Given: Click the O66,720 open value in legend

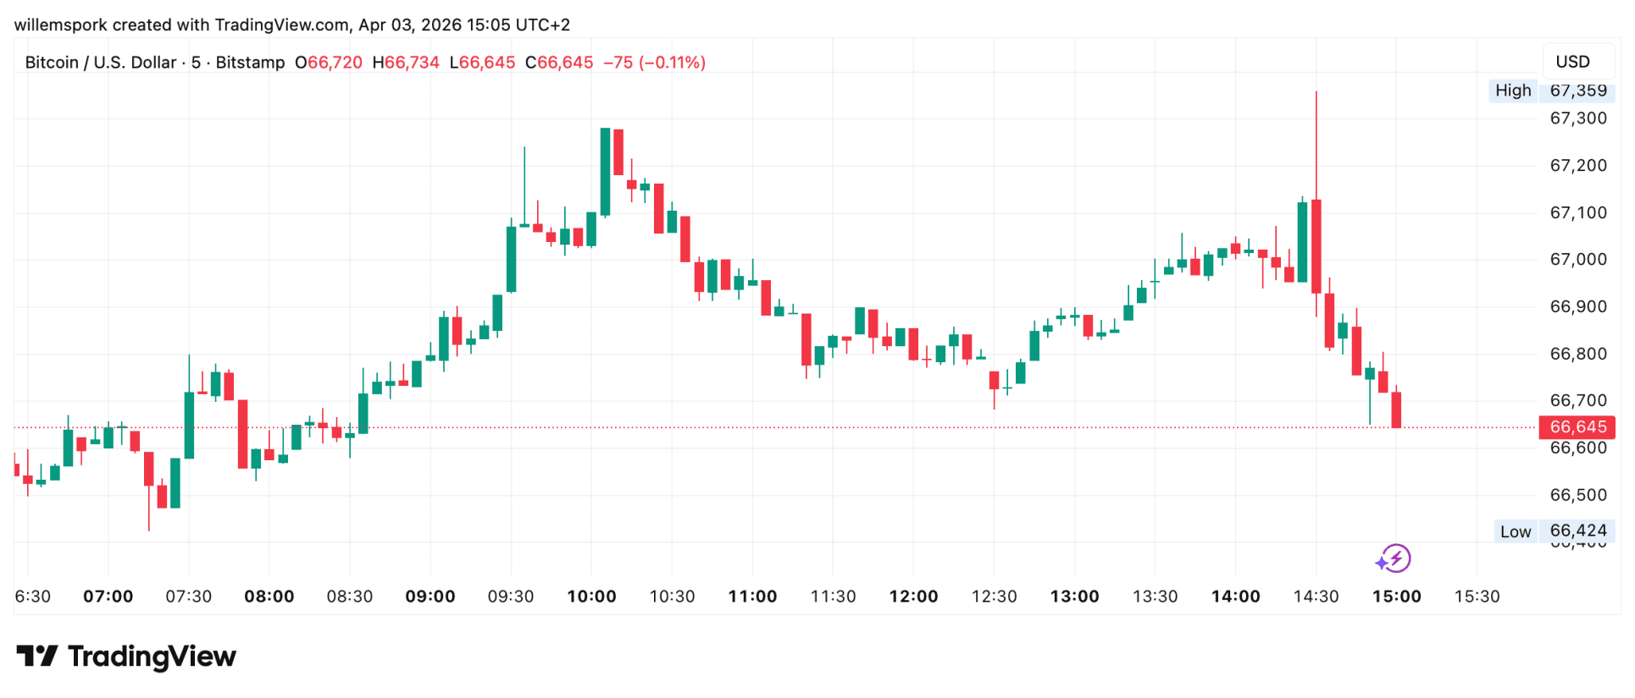Looking at the screenshot, I should (x=329, y=63).
